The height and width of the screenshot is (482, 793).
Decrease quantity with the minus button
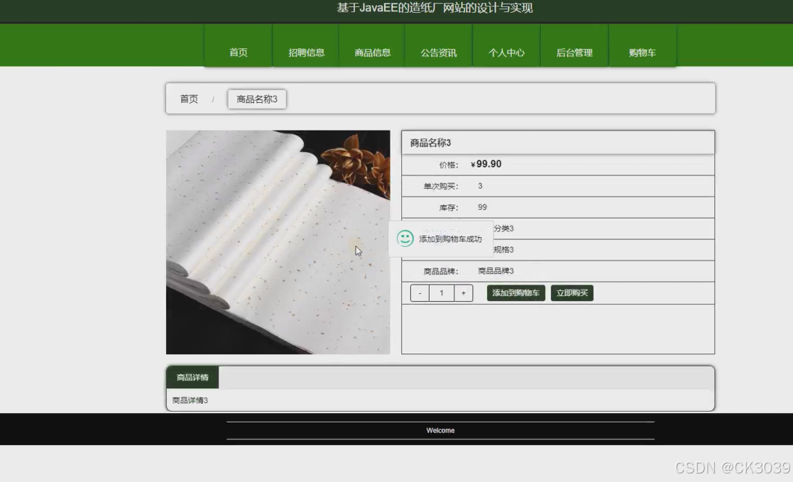[420, 293]
